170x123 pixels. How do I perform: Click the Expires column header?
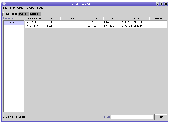(73, 19)
